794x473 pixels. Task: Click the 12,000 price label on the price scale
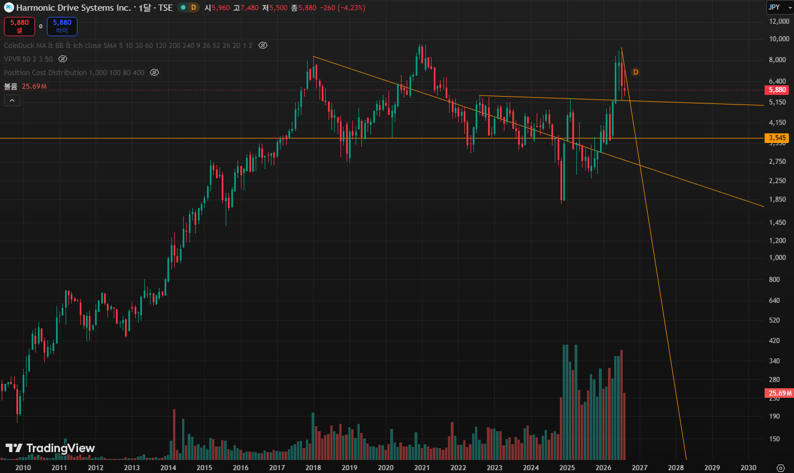pos(779,21)
